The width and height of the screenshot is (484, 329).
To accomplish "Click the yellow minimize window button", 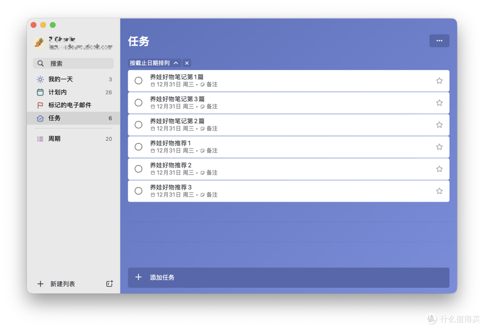I will pyautogui.click(x=43, y=25).
